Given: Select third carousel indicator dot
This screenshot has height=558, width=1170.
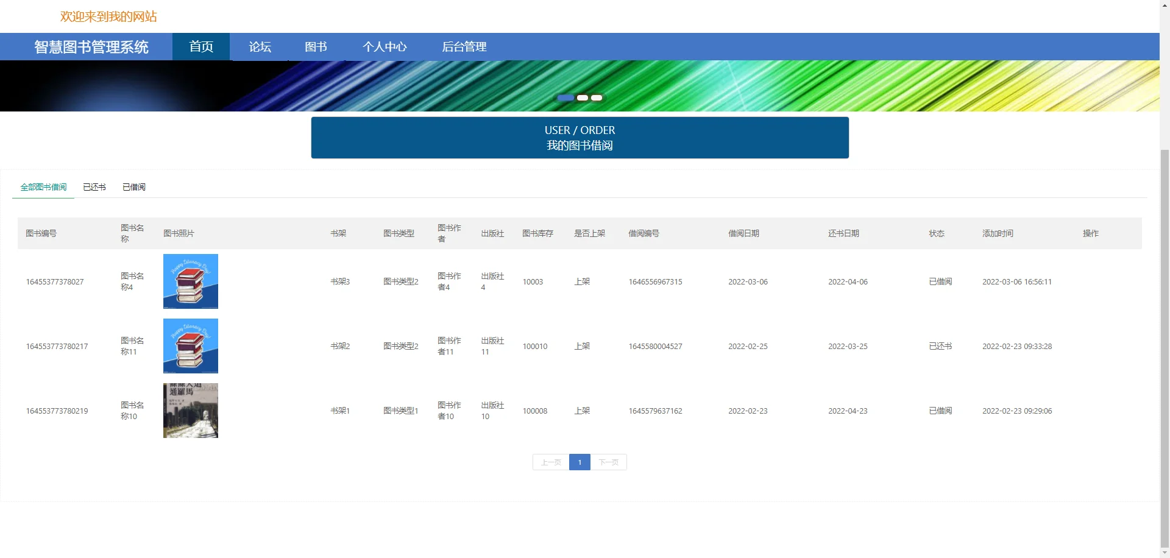Looking at the screenshot, I should [x=596, y=97].
